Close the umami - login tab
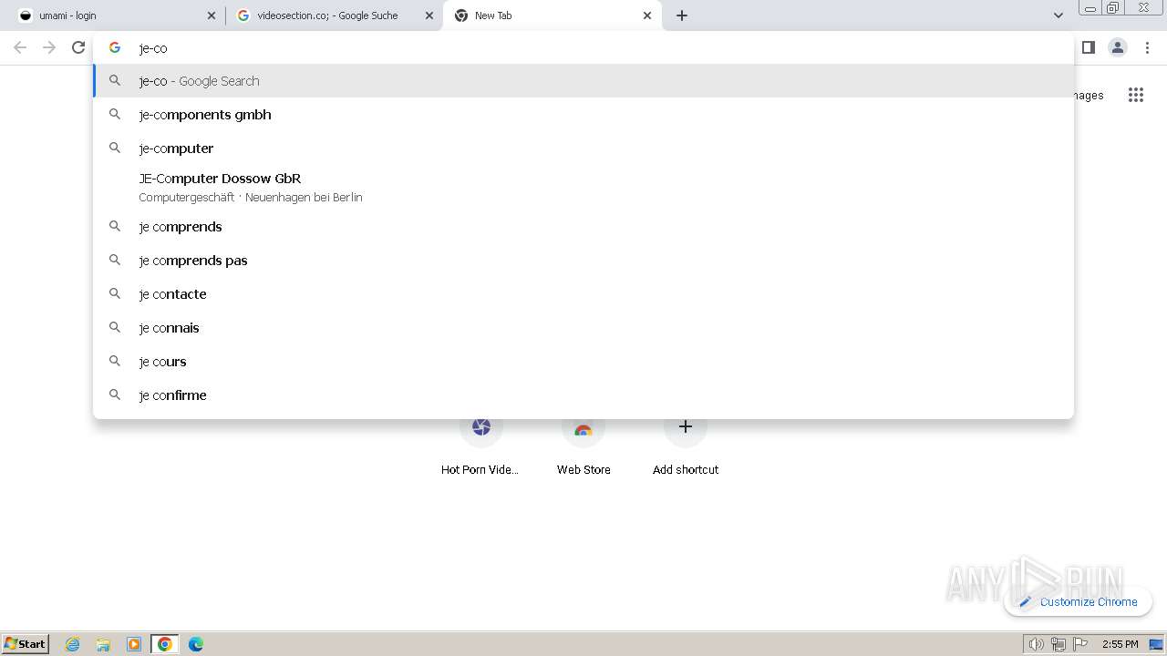Viewport: 1167px width, 656px height. pyautogui.click(x=212, y=15)
